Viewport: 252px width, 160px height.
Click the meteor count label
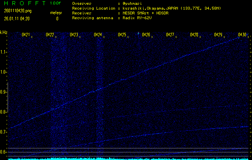click(x=56, y=13)
